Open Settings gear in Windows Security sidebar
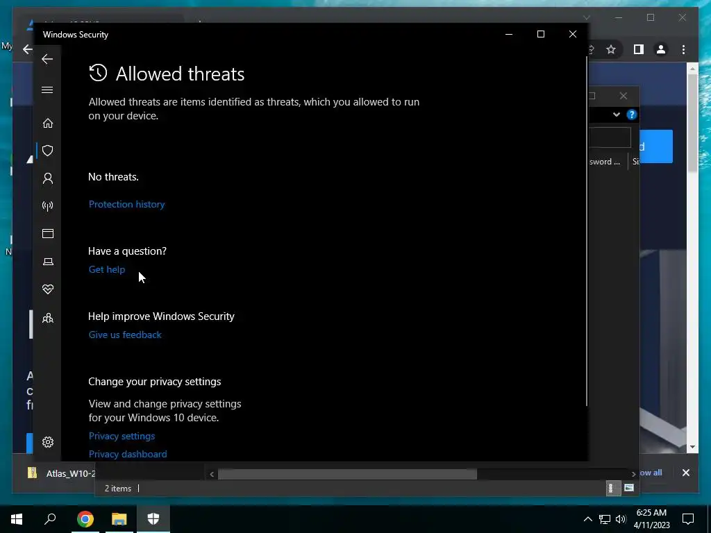The height and width of the screenshot is (533, 711). coord(48,442)
